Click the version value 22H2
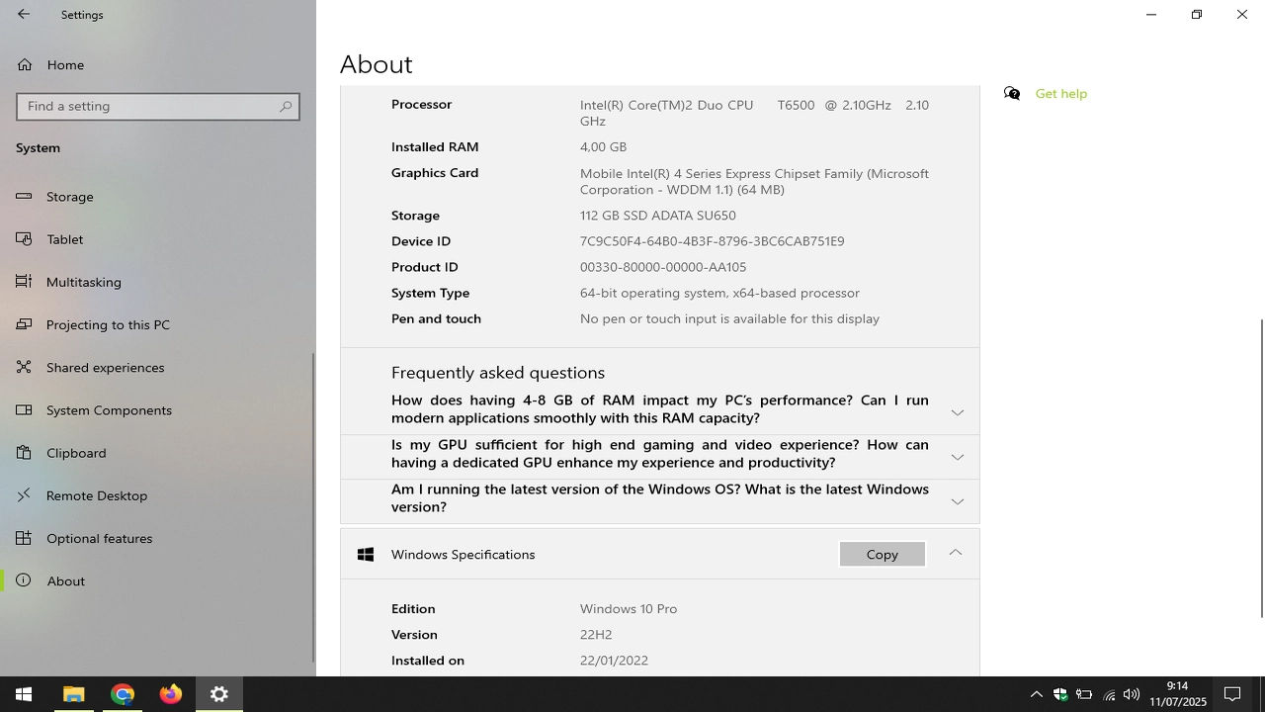This screenshot has height=712, width=1265. coord(596,635)
